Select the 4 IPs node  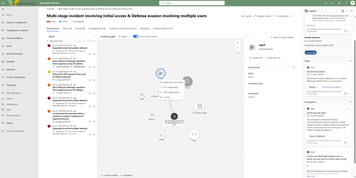coord(194,135)
